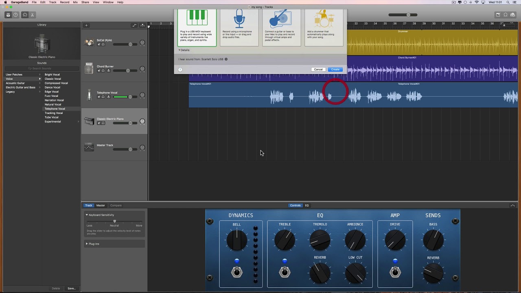The width and height of the screenshot is (521, 293).
Task: Switch to the EQ tab
Action: coord(307,206)
